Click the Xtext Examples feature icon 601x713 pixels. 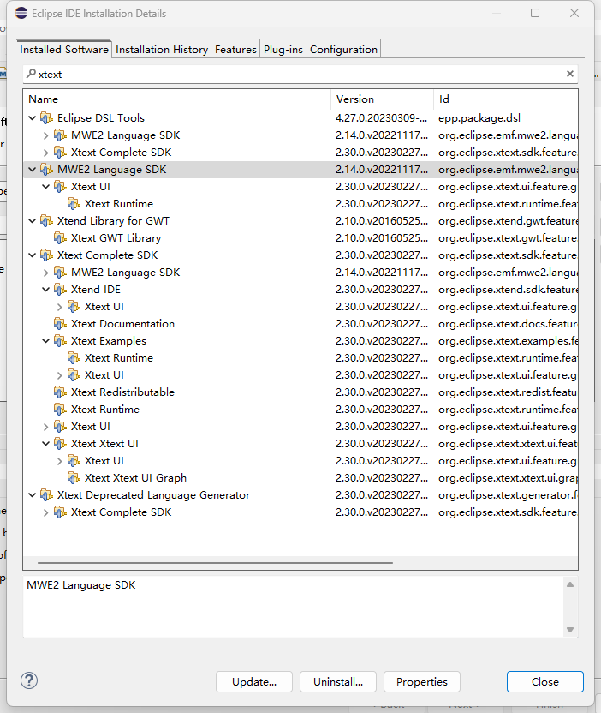(x=60, y=341)
